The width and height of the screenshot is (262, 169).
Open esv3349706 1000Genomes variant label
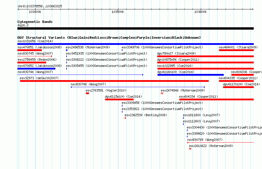(x=162, y=47)
